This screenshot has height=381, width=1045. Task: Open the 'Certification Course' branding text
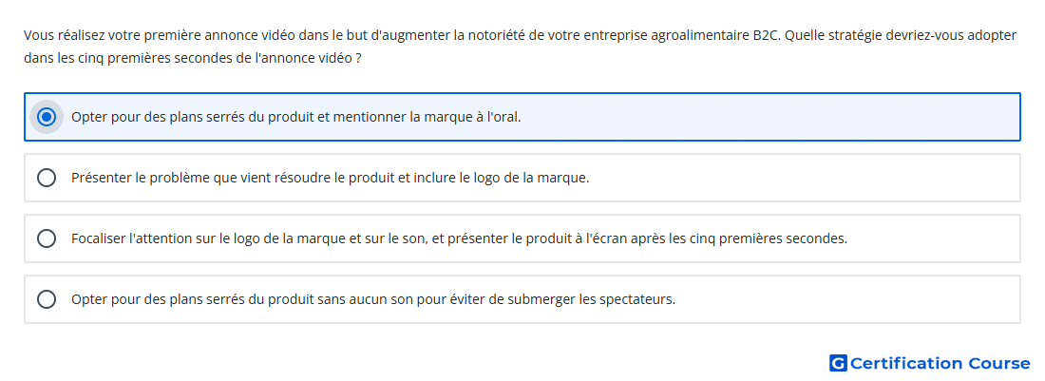tap(940, 363)
